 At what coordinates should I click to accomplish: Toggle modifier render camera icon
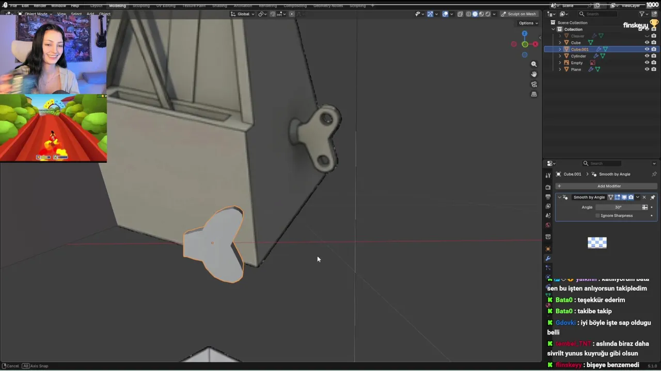click(x=631, y=197)
